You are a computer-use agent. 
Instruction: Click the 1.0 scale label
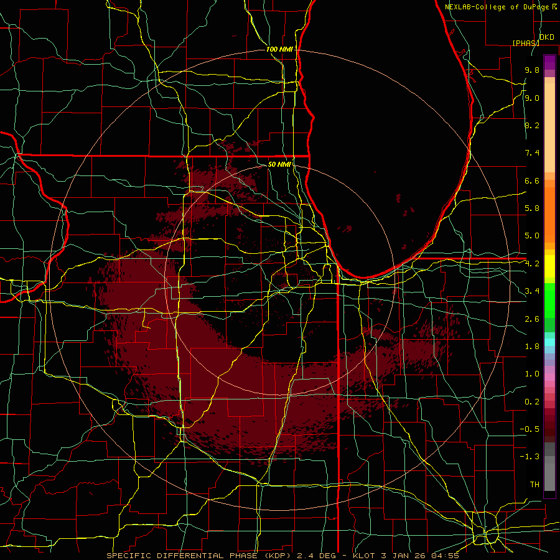(532, 374)
